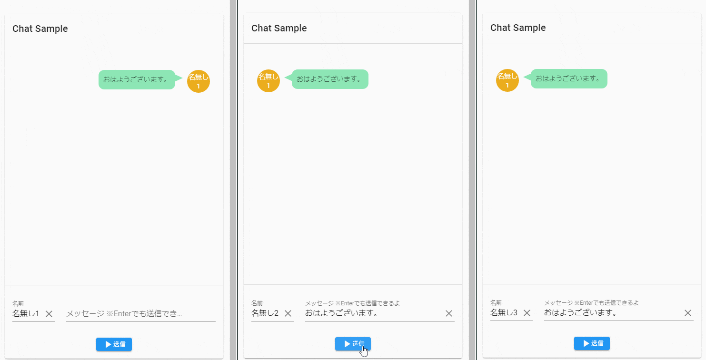The width and height of the screenshot is (706, 360).
Task: Click the おはようございます bubble in the left panel
Action: [x=137, y=79]
